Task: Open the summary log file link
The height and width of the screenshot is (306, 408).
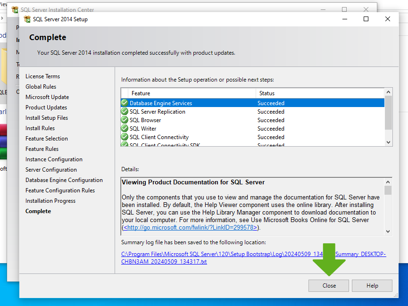Action: pyautogui.click(x=253, y=258)
